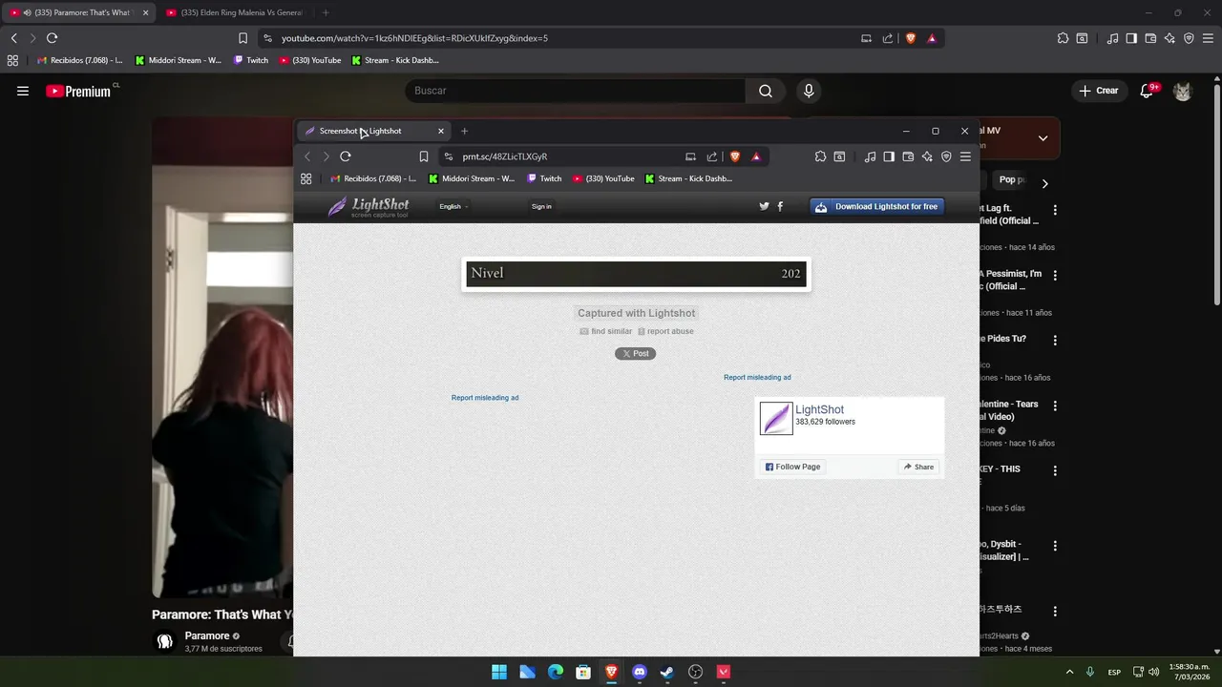This screenshot has height=687, width=1222.
Task: Switch to the Paramore YouTube tab
Action: pyautogui.click(x=78, y=12)
